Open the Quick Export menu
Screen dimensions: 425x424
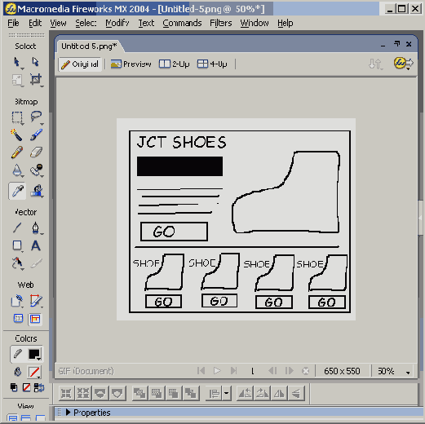click(404, 64)
